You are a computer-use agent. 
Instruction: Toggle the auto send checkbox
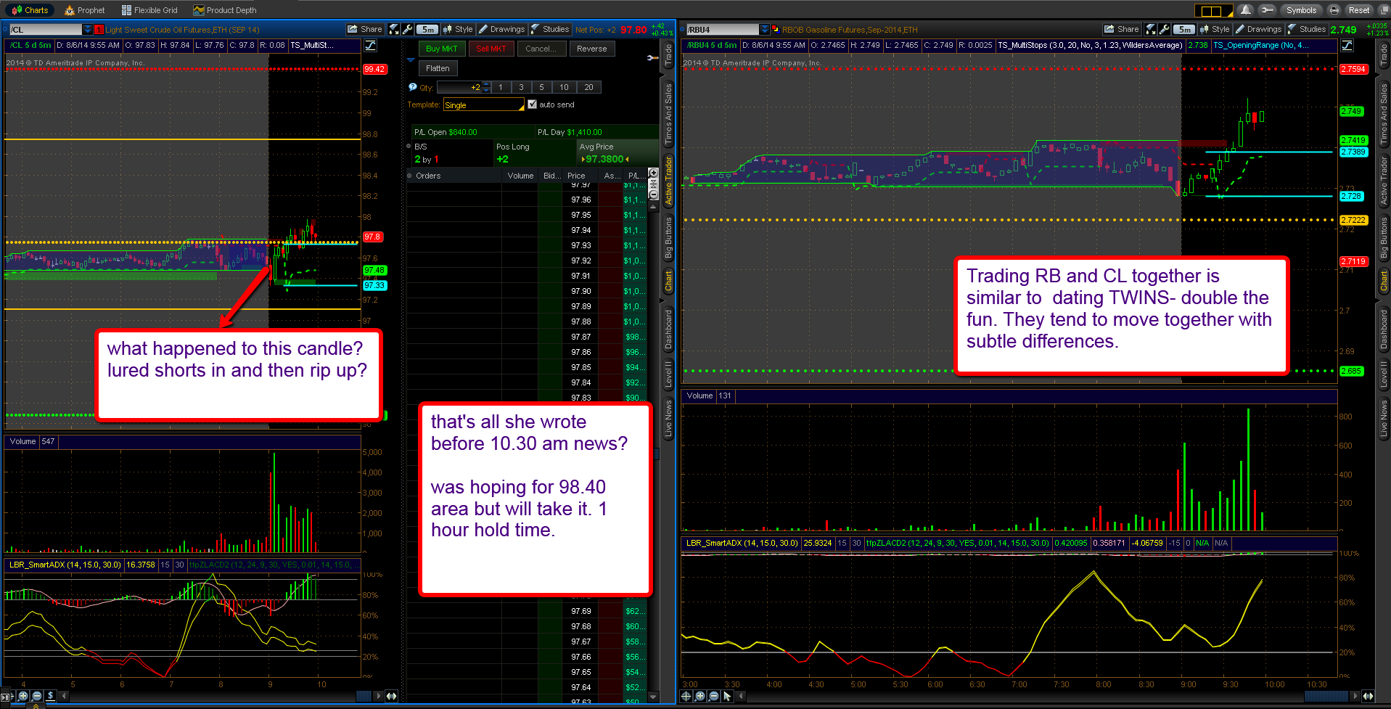point(533,104)
